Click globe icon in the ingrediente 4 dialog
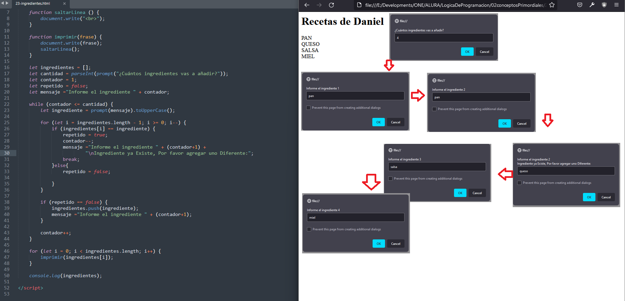 [x=309, y=201]
